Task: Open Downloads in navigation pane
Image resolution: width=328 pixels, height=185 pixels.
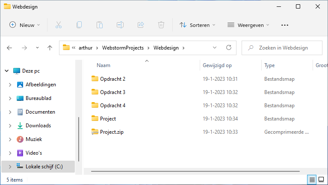Action: click(38, 126)
